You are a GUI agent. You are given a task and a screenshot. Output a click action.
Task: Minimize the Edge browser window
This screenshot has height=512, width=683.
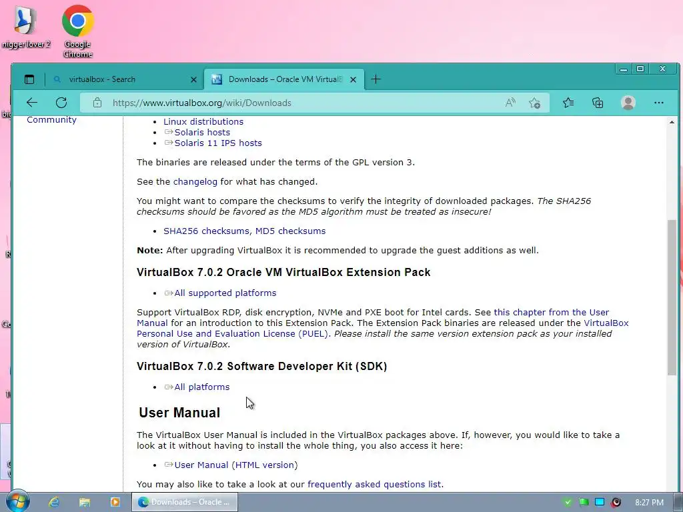[x=624, y=69]
